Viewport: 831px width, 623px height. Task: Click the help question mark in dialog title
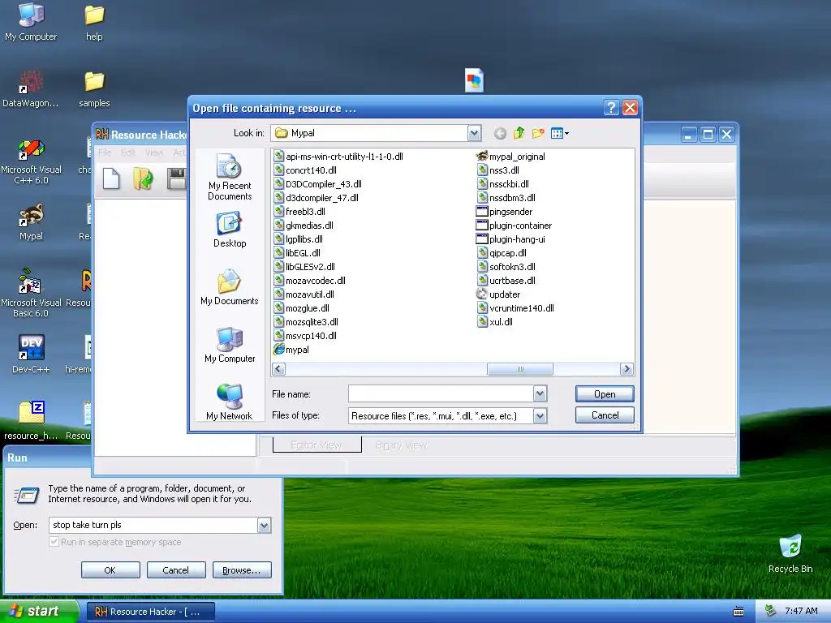coord(611,108)
